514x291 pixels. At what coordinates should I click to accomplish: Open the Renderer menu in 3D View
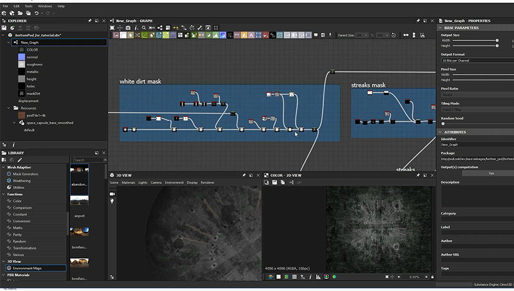point(207,183)
